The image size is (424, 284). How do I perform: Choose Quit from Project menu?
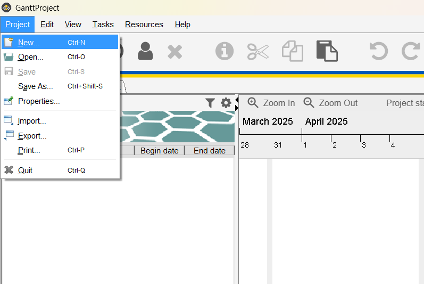[60, 170]
